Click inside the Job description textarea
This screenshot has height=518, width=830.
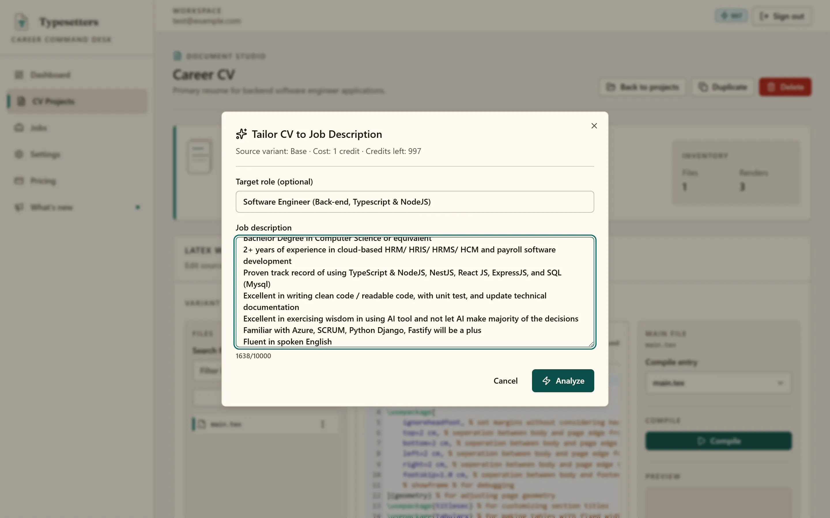[x=415, y=292]
